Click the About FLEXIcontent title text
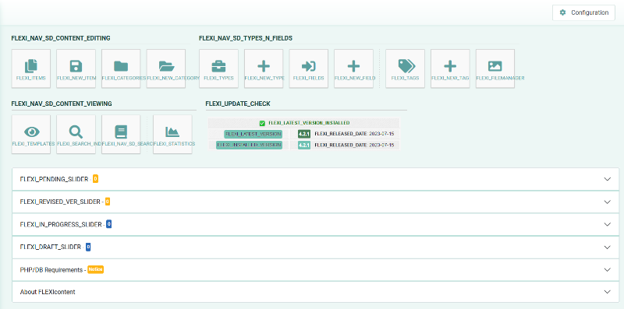The height and width of the screenshot is (309, 624). (x=48, y=292)
